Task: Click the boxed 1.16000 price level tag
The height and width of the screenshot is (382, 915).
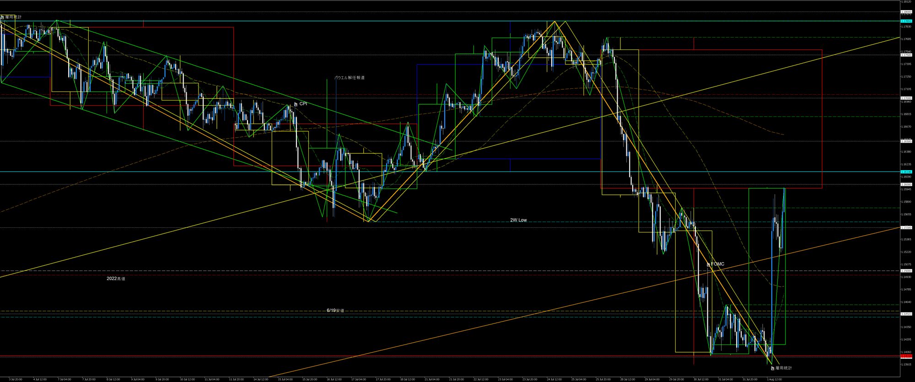Action: pos(906,184)
